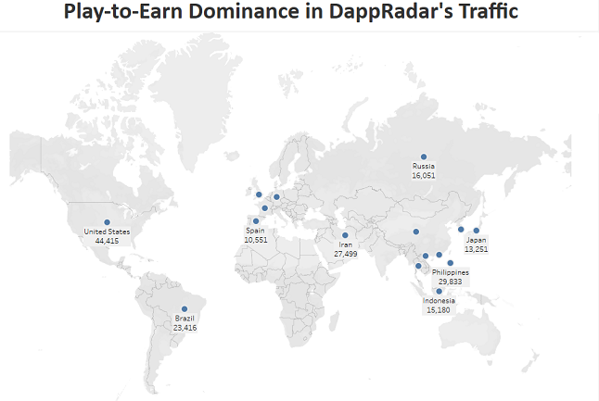Click the unlabeled dot over South Korea
The width and height of the screenshot is (599, 401).
click(x=461, y=230)
